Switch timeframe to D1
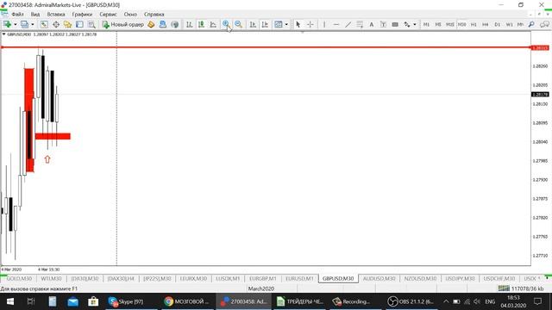Viewport: 552px width, 310px height. click(x=498, y=24)
